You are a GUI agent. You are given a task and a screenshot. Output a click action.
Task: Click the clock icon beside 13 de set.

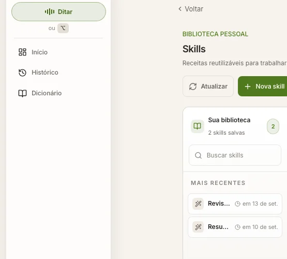click(237, 204)
